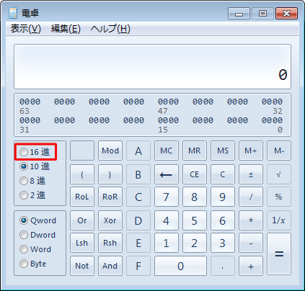Viewport: 305px width, 291px height.
Task: Click the Not bitwise button
Action: coord(82,266)
